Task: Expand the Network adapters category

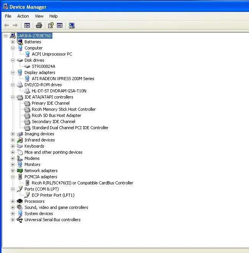Action: 13,171
